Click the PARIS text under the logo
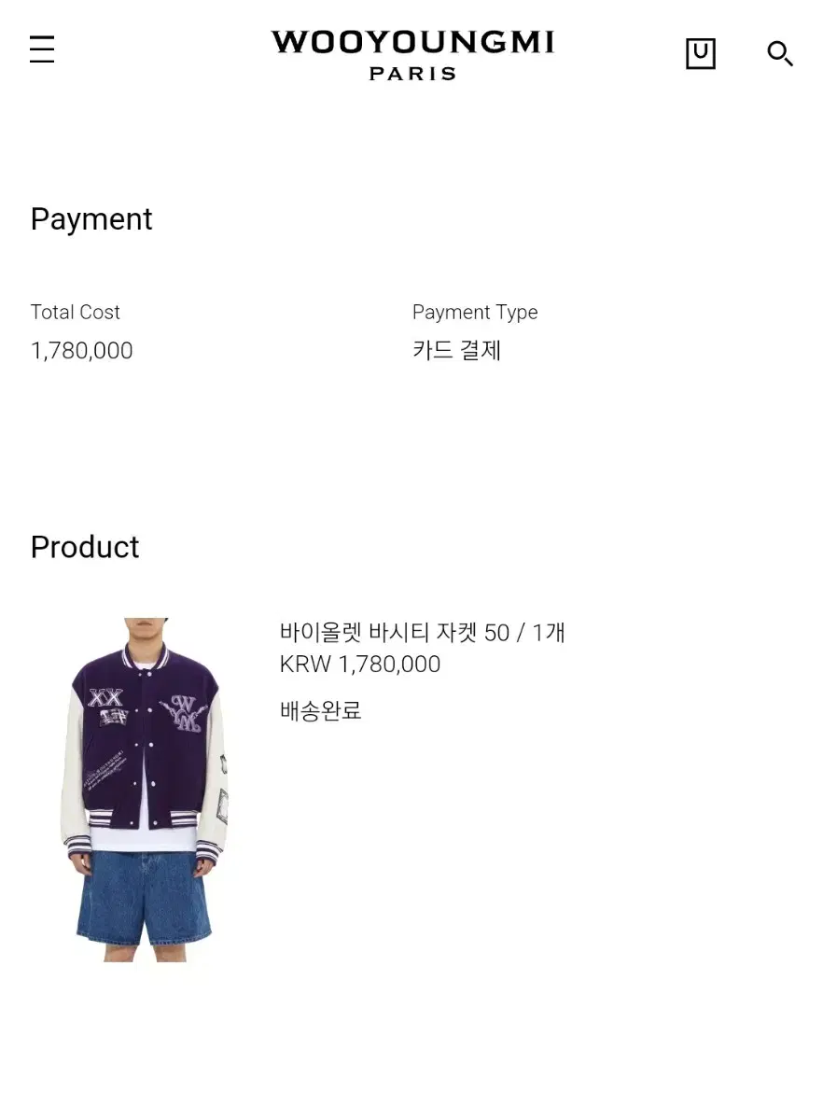Screen dimensions: 823x1120 (412, 74)
